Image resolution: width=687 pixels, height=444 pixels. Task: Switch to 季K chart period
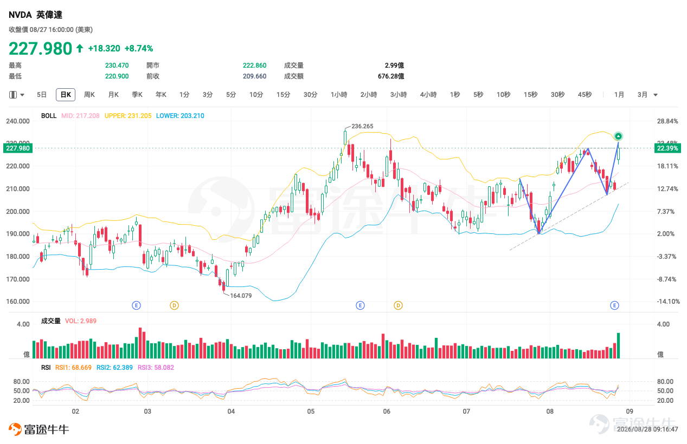point(137,95)
